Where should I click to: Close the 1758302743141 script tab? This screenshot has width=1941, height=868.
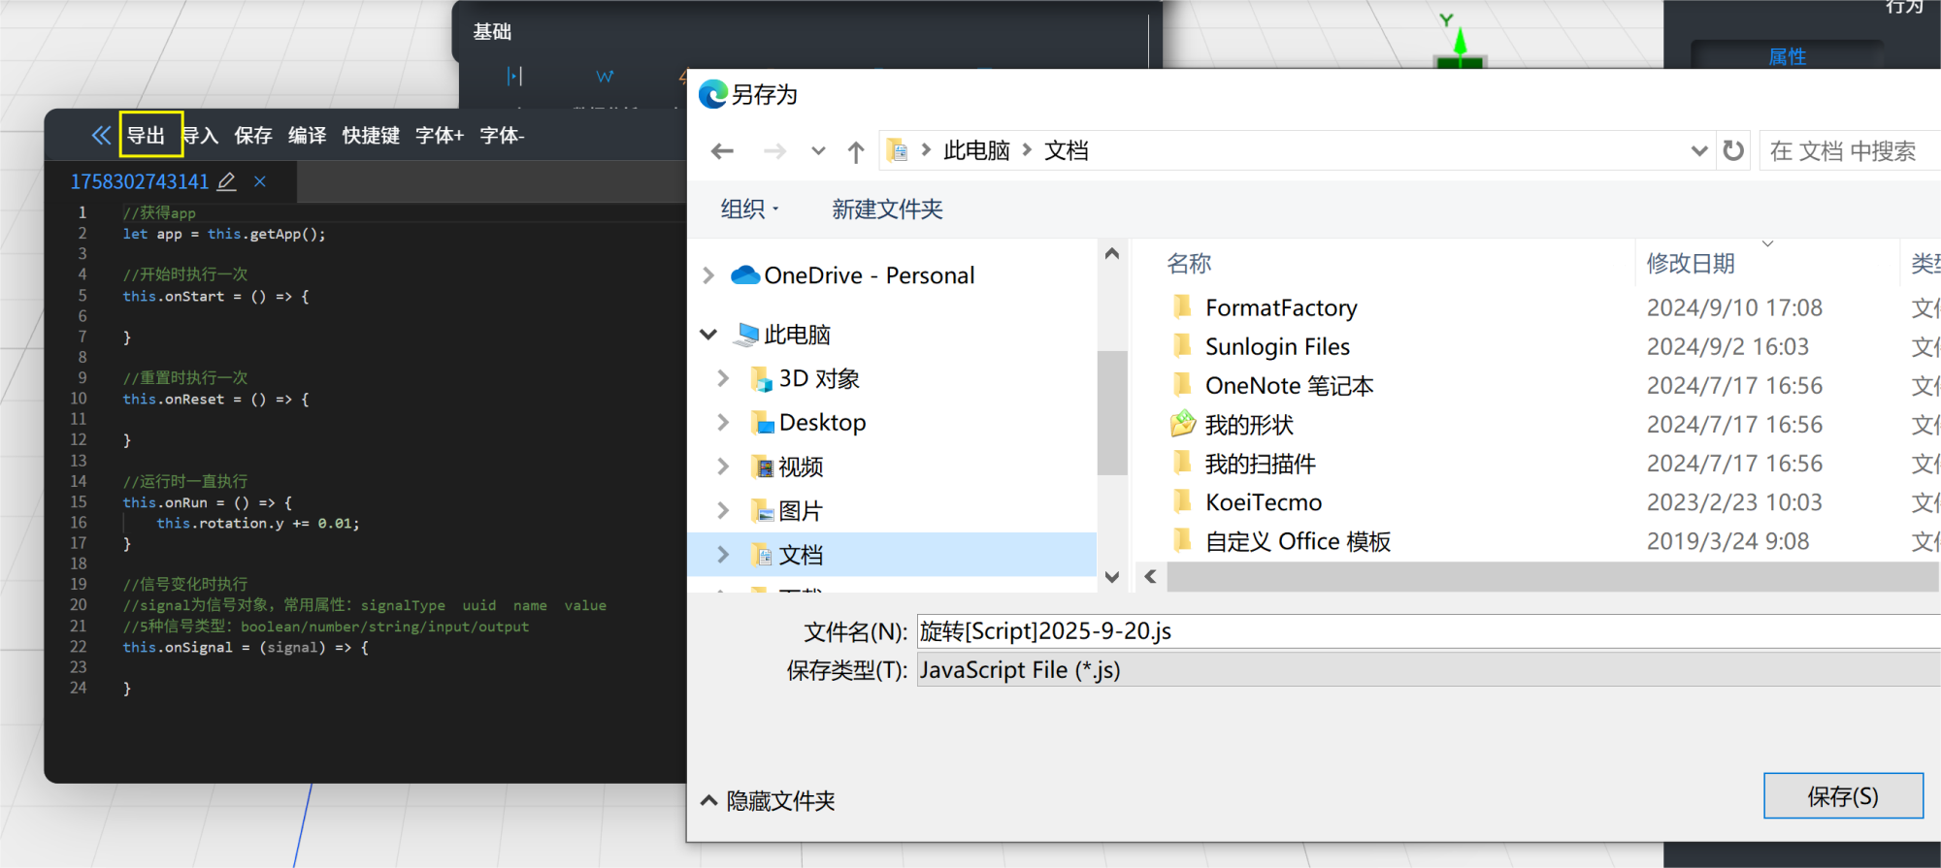260,181
